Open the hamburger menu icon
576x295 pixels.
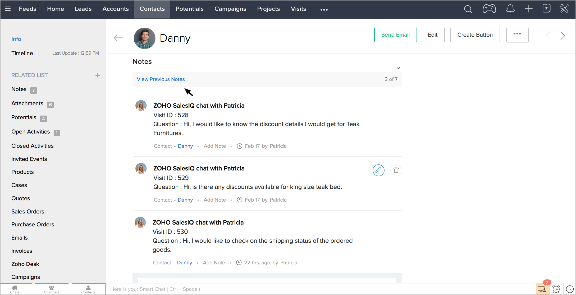[8, 9]
